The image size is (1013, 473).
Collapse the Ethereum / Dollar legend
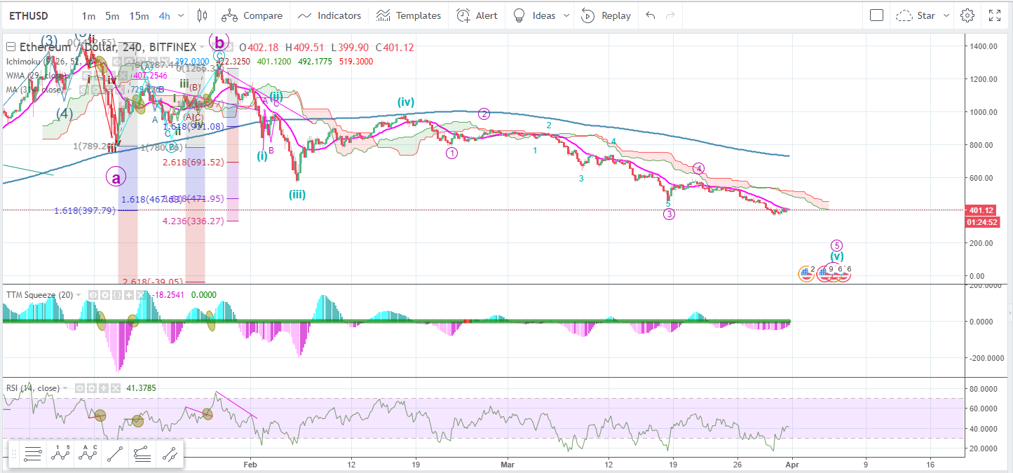click(x=11, y=48)
